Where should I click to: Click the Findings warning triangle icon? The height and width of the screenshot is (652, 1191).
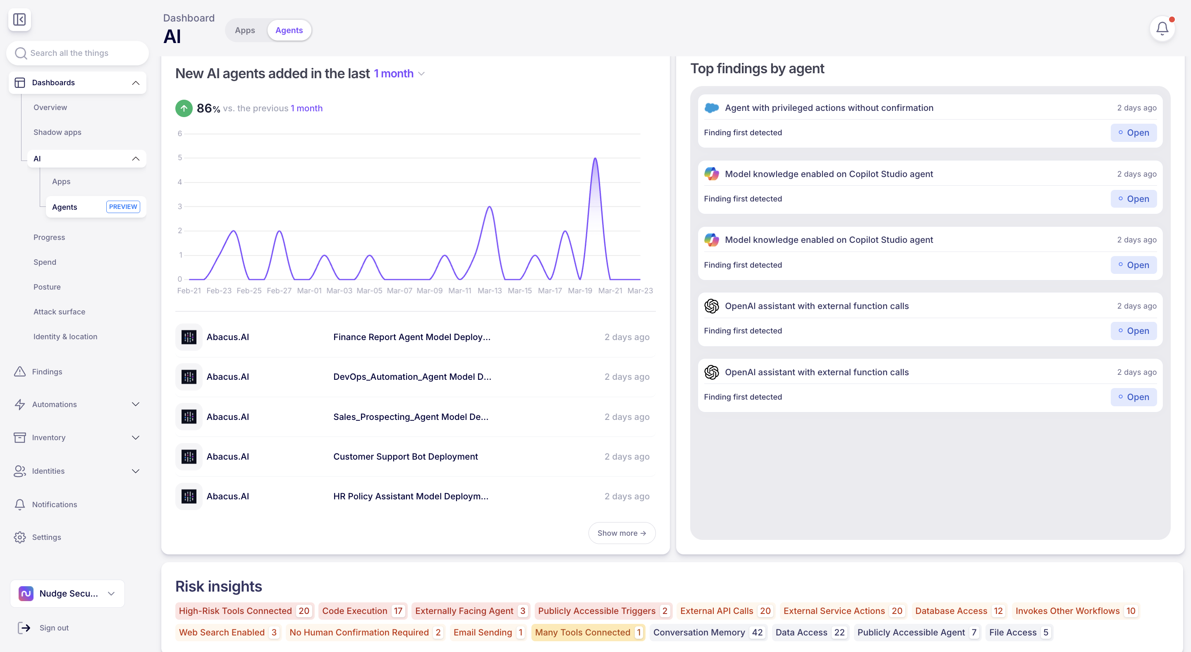20,372
